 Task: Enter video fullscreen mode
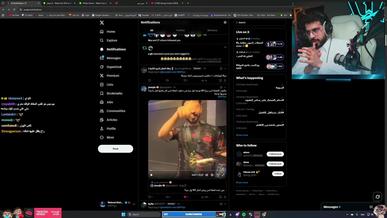(223, 175)
